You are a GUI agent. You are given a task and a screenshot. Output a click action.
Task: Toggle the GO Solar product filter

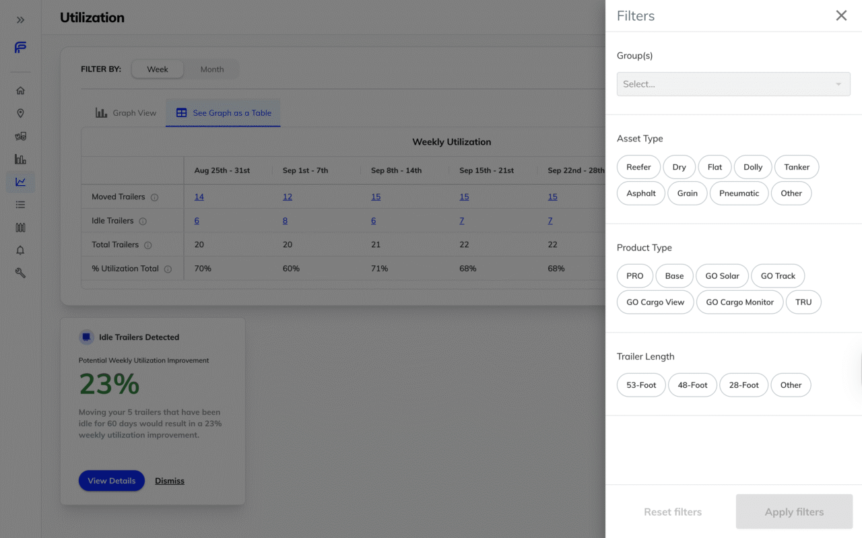point(722,276)
